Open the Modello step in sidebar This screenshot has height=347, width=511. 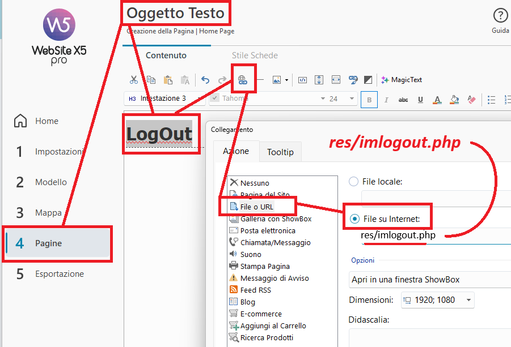(50, 182)
